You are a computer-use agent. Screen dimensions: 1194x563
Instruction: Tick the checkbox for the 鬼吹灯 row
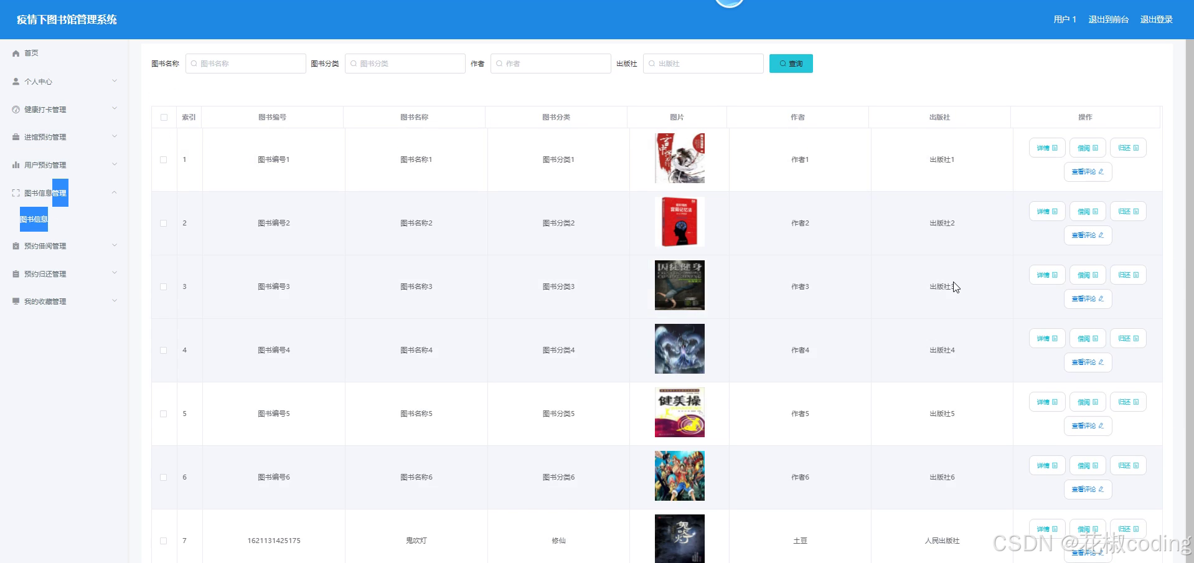(164, 541)
